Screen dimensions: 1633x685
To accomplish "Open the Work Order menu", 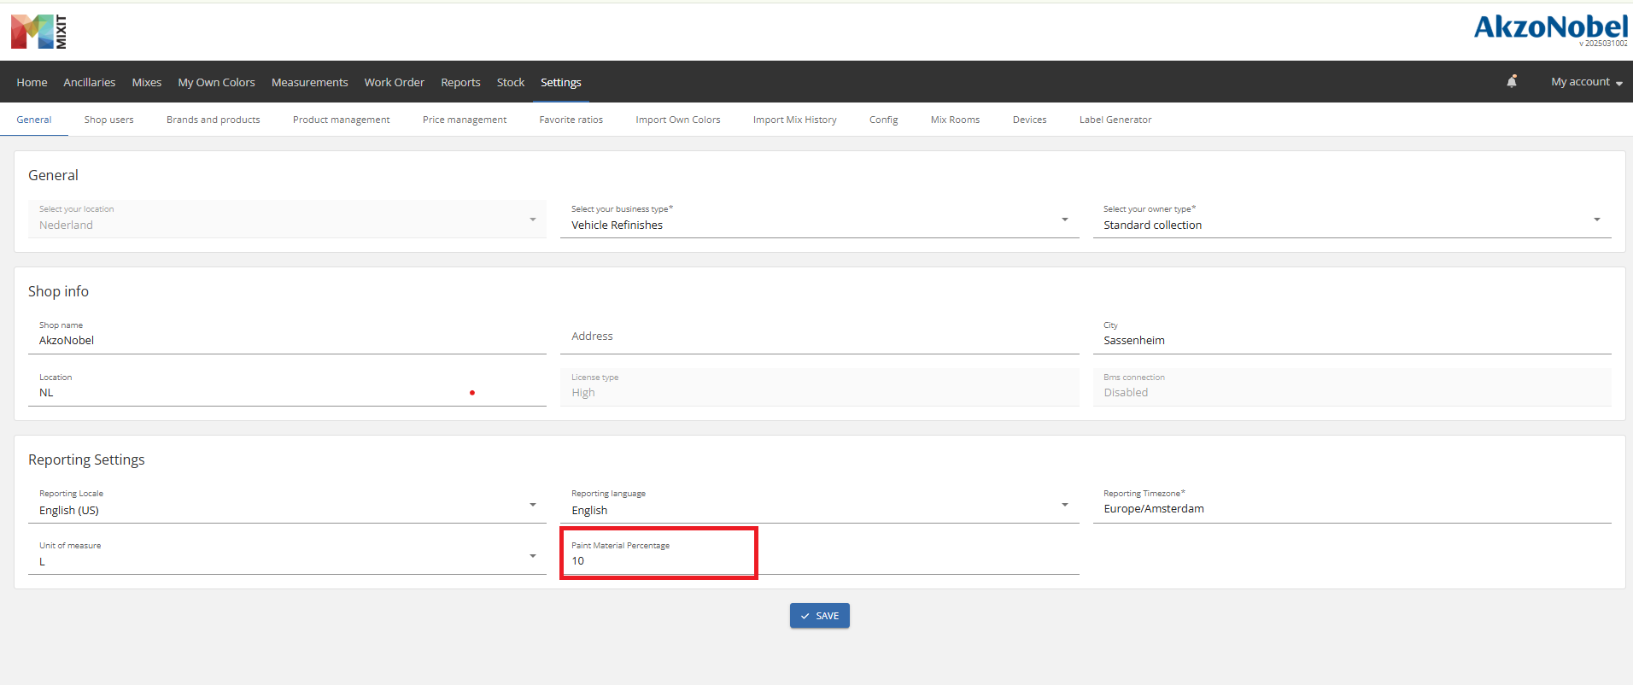I will coord(395,82).
